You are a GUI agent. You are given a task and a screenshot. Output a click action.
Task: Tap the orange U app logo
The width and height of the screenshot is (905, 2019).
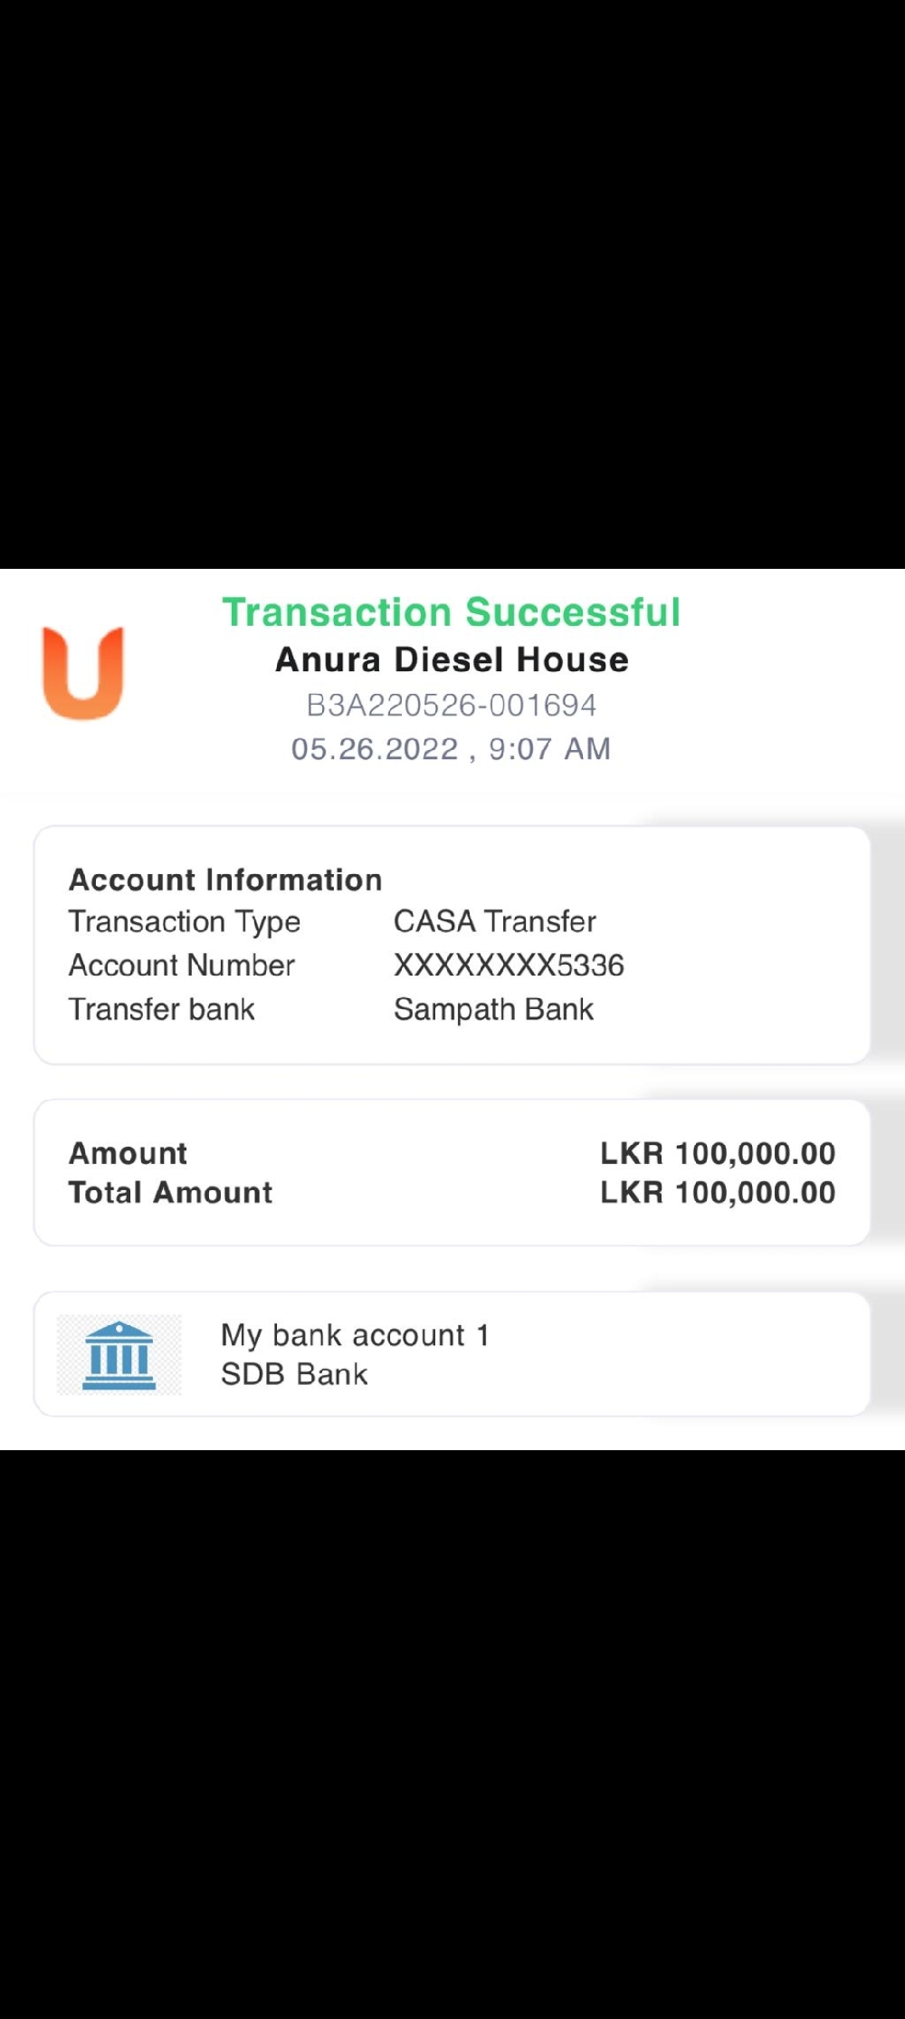[83, 673]
